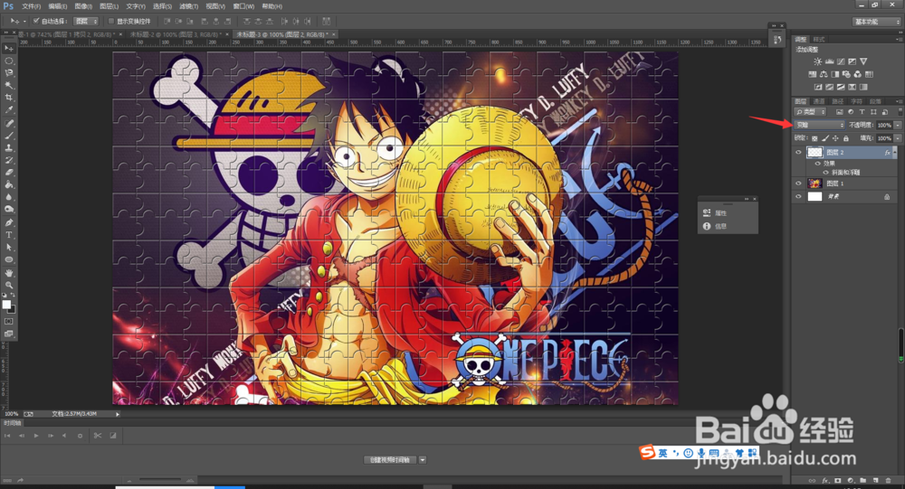905x489 pixels.
Task: Open the 基本功能 workspace dropdown
Action: point(877,22)
